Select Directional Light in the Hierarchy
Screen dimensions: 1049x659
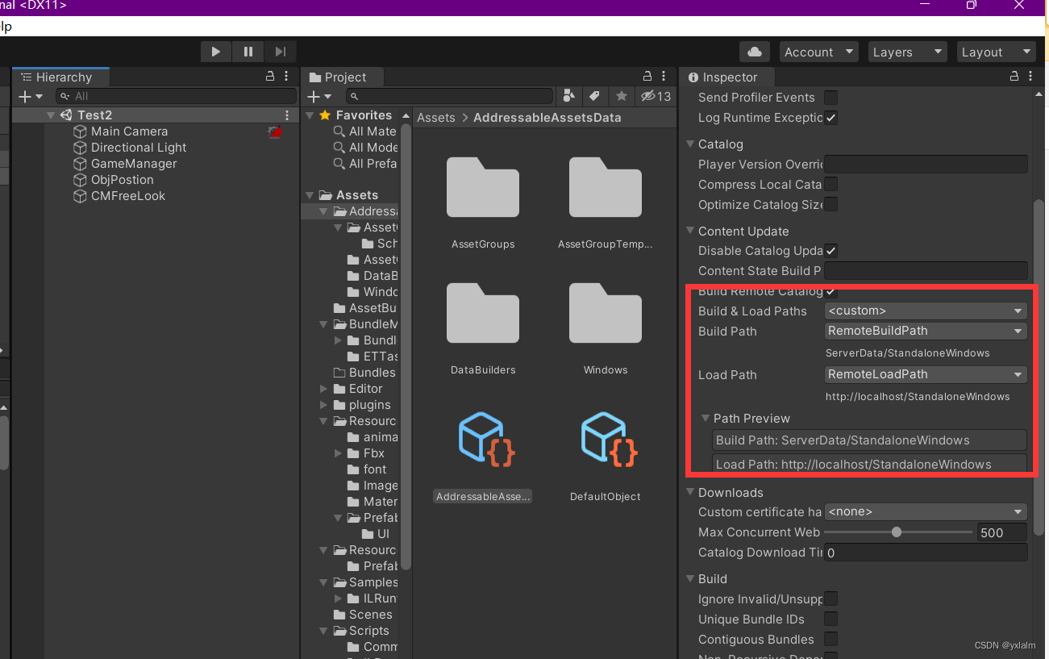click(x=138, y=148)
